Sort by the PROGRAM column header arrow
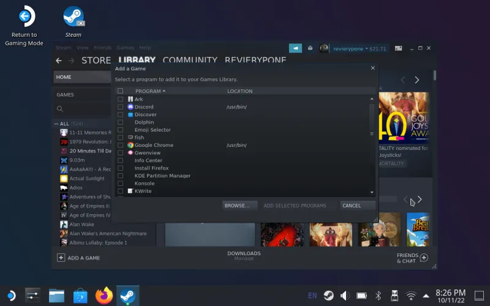 click(164, 91)
